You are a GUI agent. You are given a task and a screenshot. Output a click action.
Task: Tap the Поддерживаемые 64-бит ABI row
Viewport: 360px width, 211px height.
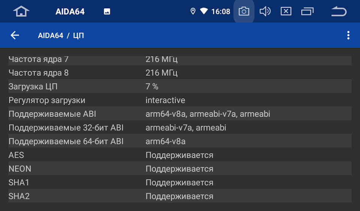pos(180,141)
